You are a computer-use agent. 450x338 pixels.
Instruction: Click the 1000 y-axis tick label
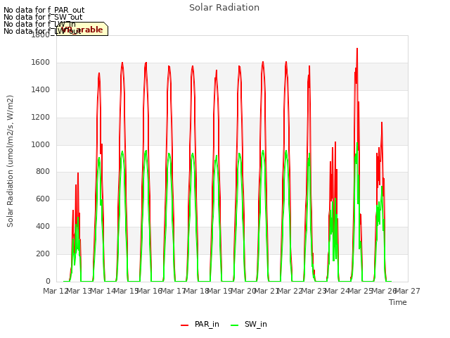41,144
